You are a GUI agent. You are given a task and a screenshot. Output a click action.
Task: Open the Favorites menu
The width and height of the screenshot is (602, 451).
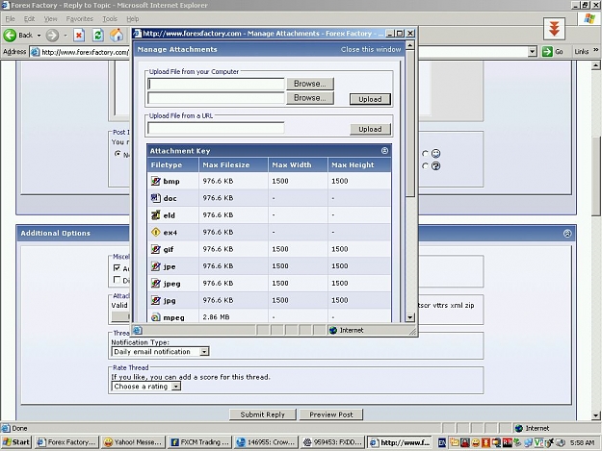(x=80, y=19)
